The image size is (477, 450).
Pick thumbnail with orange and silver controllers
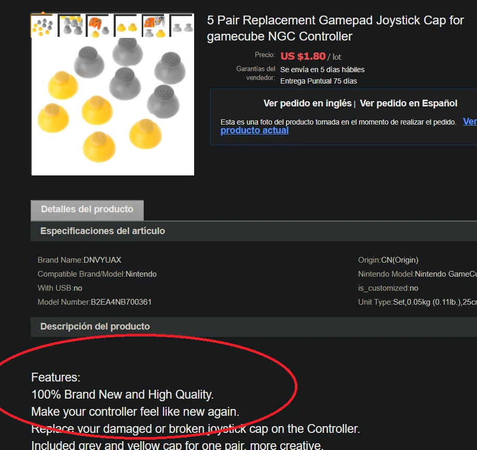(x=154, y=25)
